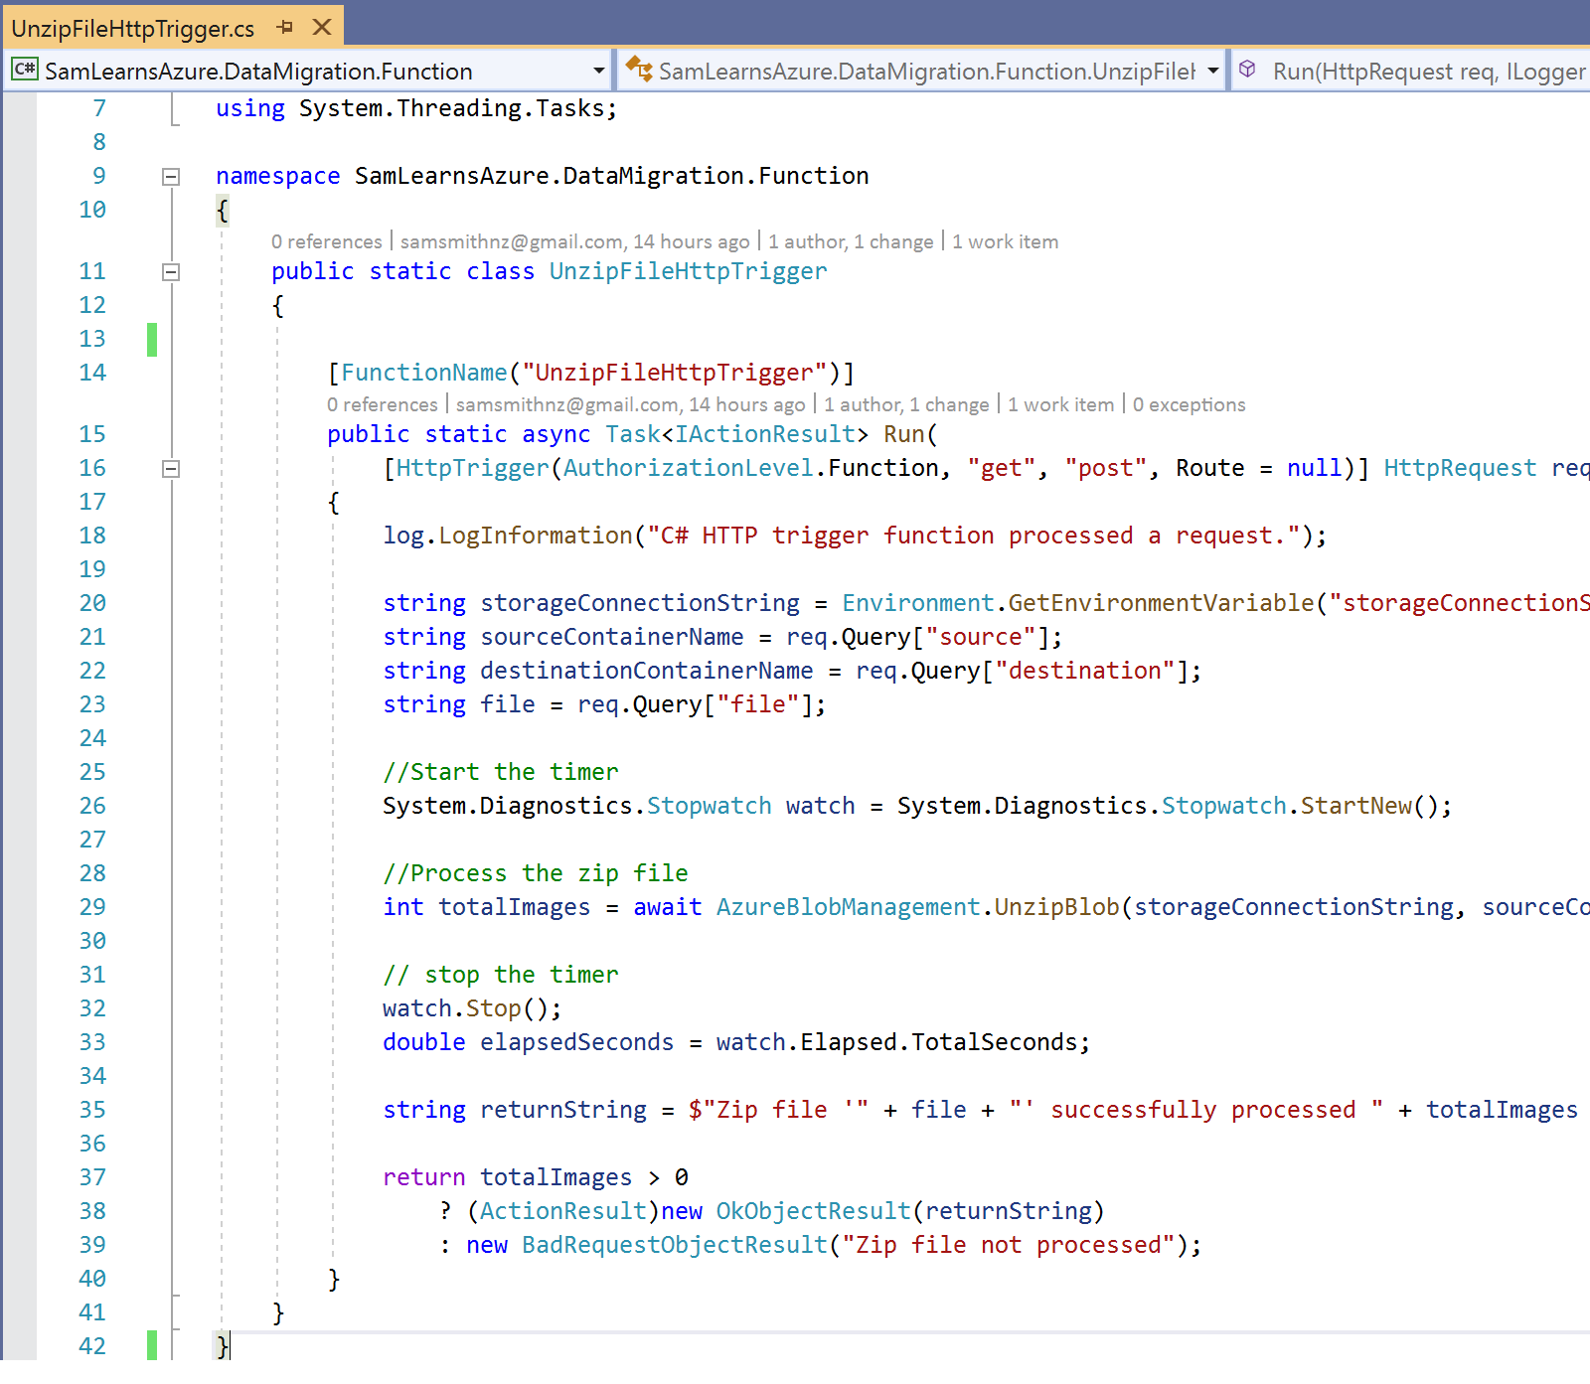Collapse the UnzipFileHttpTrigger class on line 11
The height and width of the screenshot is (1384, 1590).
pyautogui.click(x=171, y=272)
